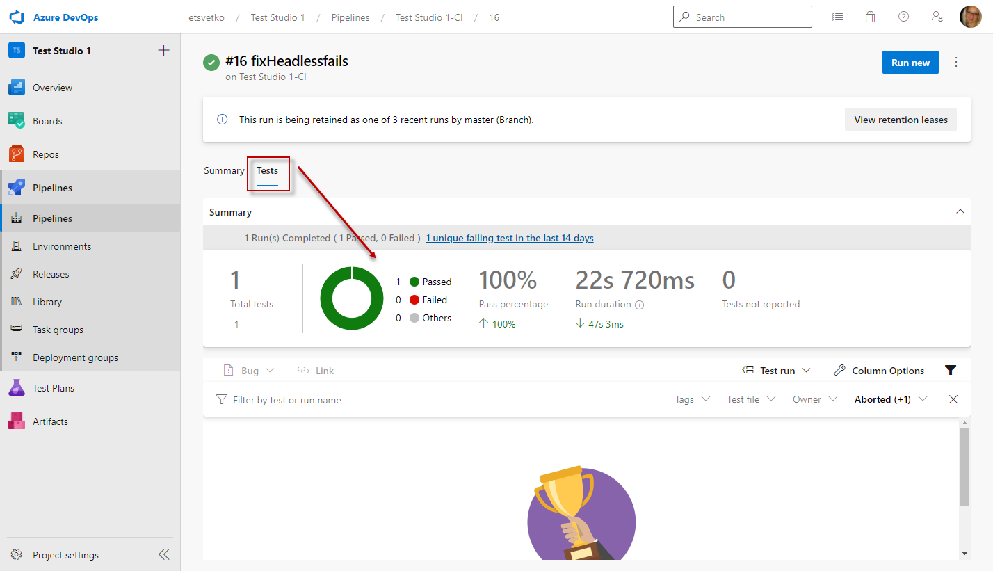Image resolution: width=993 pixels, height=571 pixels.
Task: Collapse the sidebar with double chevron icon
Action: click(164, 554)
